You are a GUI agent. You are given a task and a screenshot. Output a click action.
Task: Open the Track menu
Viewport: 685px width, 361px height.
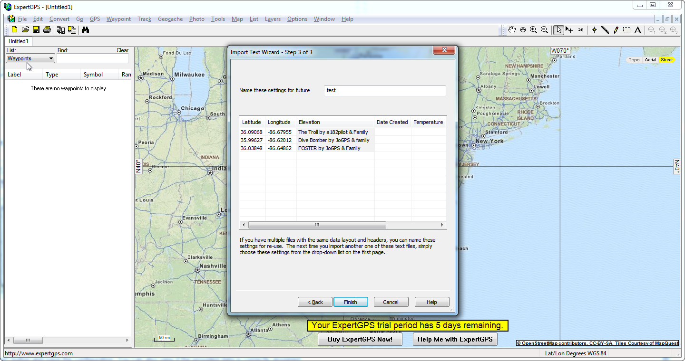pos(144,19)
